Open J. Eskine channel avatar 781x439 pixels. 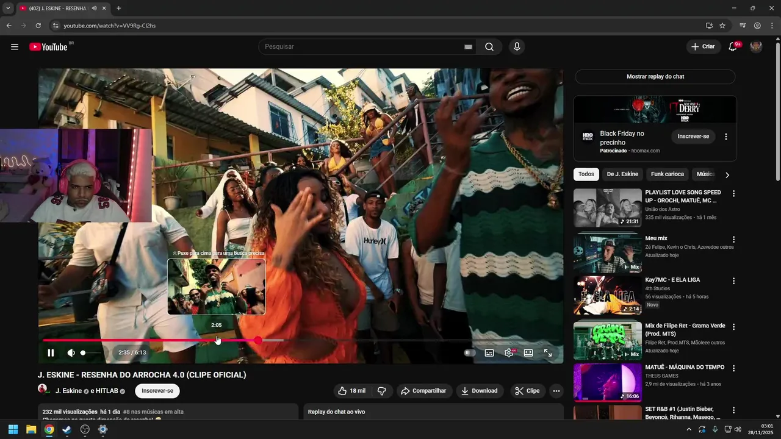click(43, 389)
